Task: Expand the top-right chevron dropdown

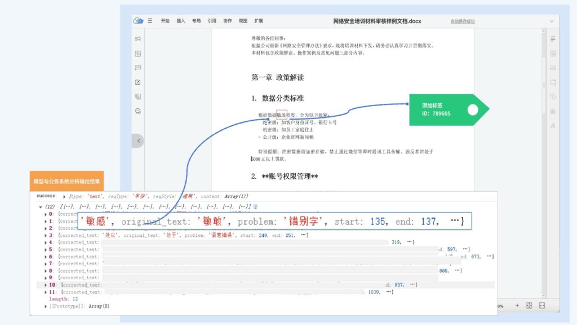Action: [552, 21]
